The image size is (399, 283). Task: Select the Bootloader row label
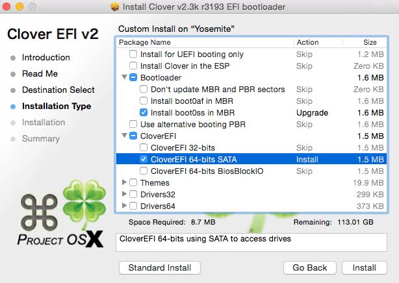pos(161,77)
